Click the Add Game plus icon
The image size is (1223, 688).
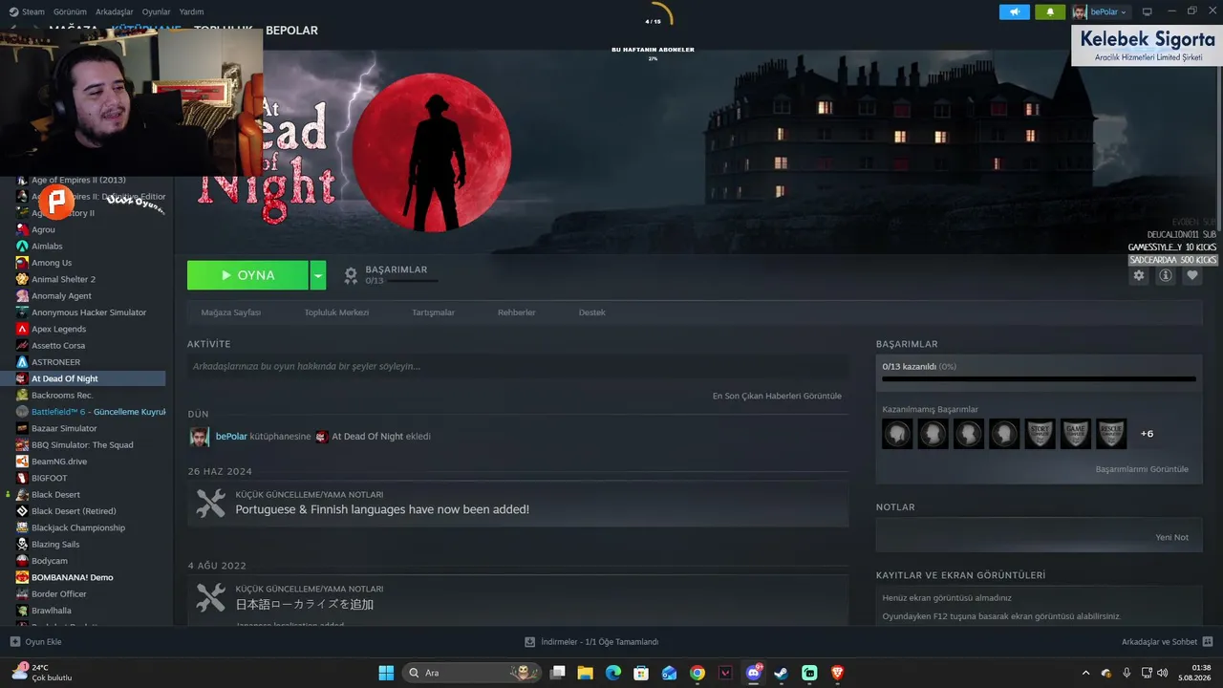(x=14, y=642)
